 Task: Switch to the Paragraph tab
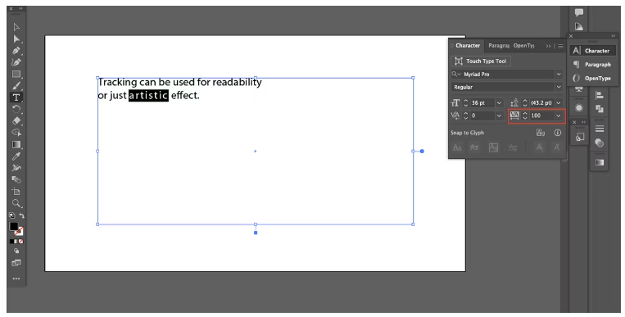click(x=499, y=45)
